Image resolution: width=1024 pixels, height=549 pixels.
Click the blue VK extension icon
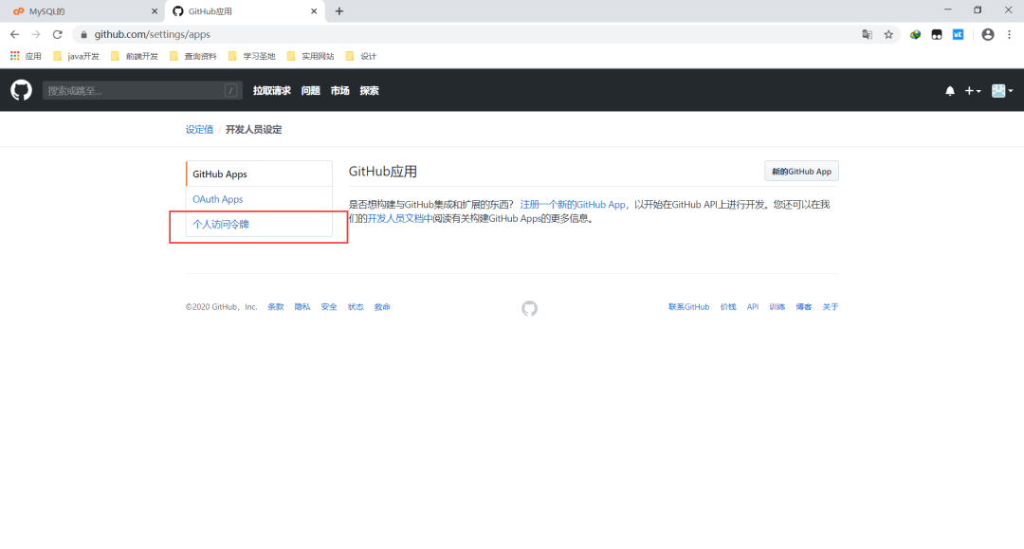point(958,34)
